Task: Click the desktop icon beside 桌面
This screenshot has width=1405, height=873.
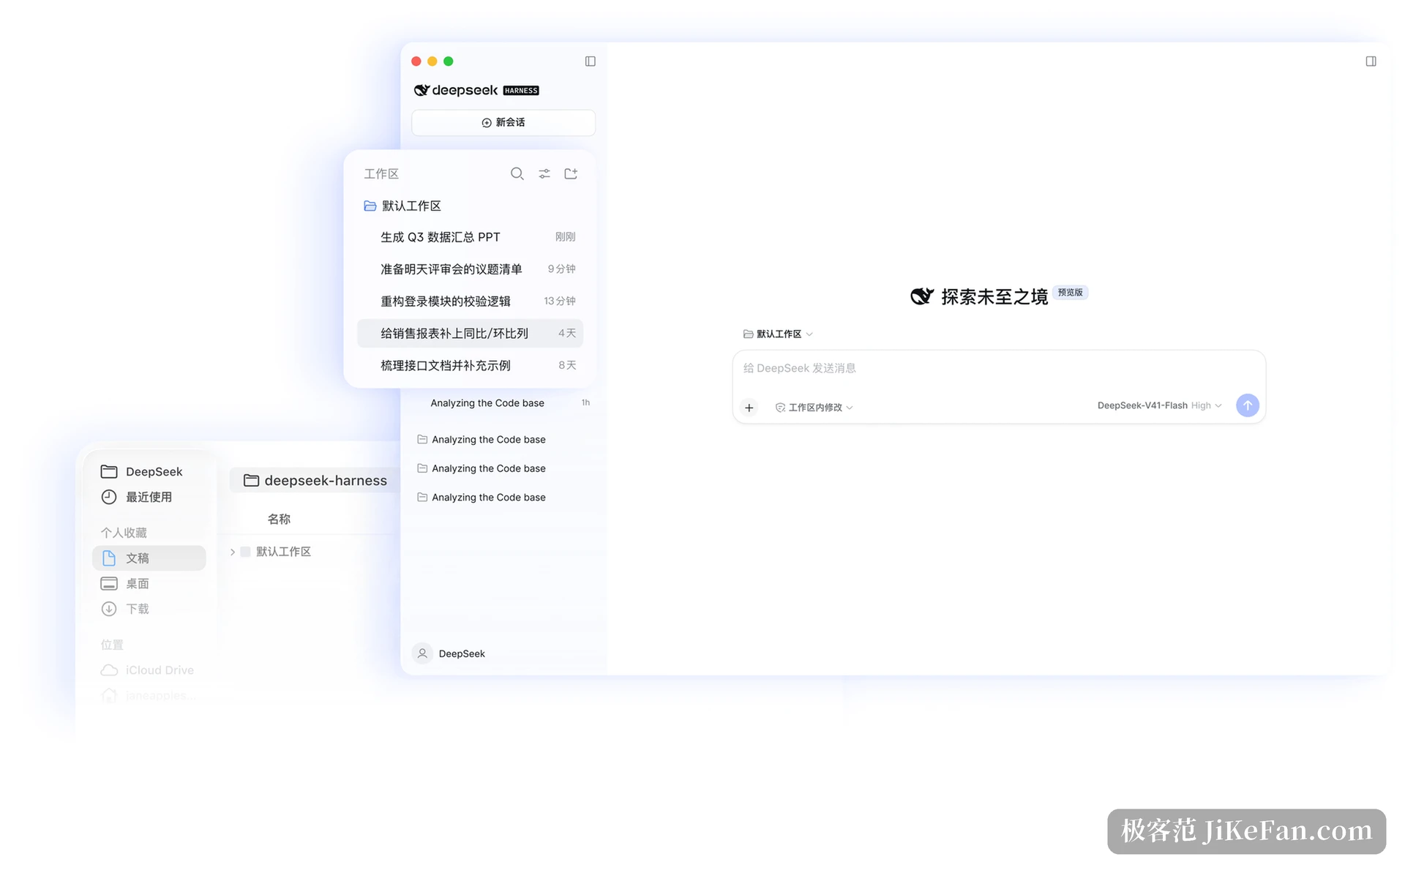Action: [x=109, y=583]
